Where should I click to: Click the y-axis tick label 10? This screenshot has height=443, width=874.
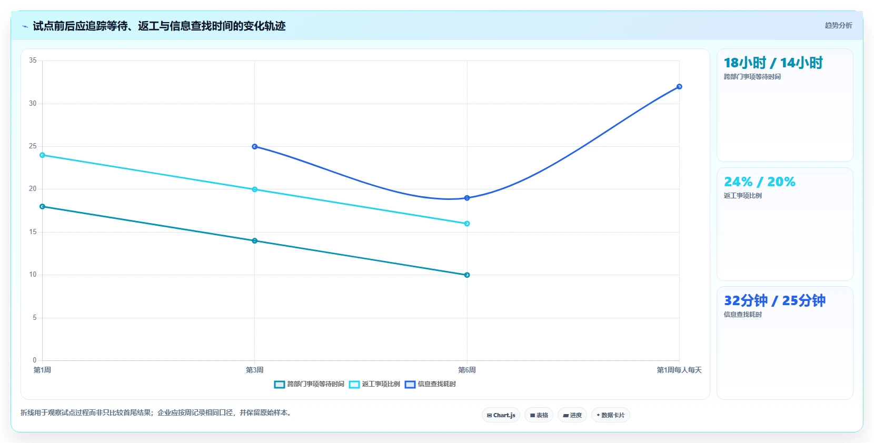[33, 275]
